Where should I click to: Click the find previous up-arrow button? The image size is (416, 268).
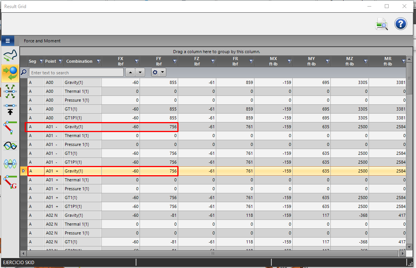(x=130, y=72)
